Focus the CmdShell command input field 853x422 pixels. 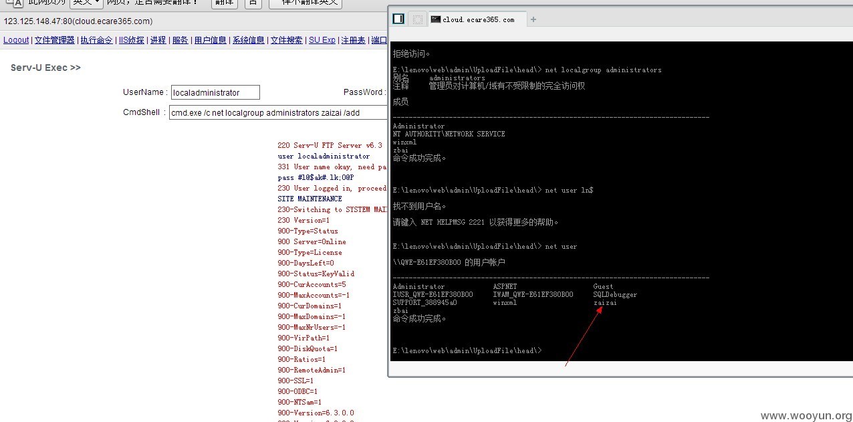click(279, 112)
